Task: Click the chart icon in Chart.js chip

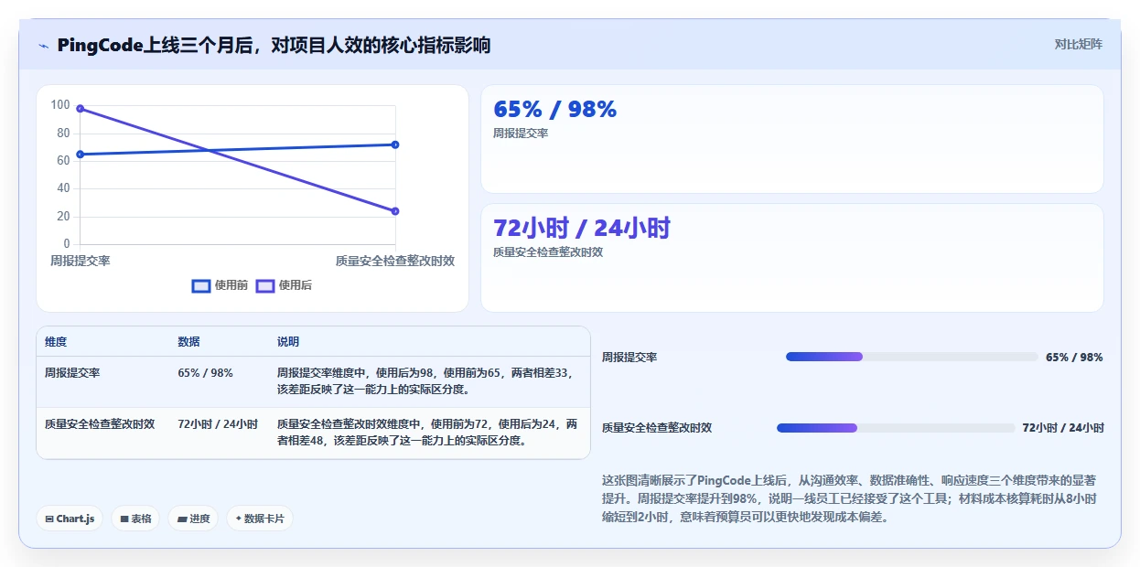Action: coord(49,519)
